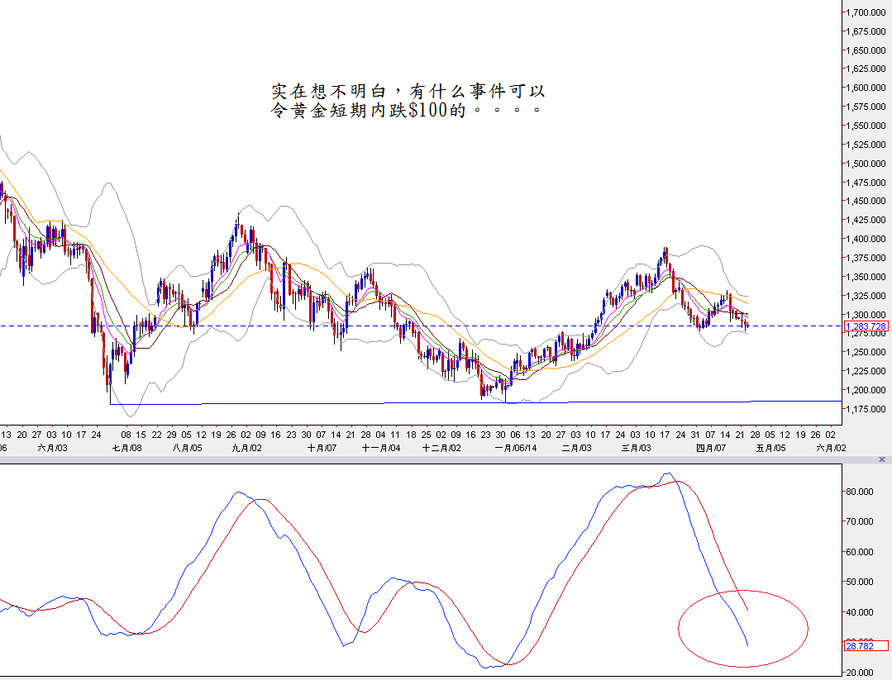Click the 五月/05 date label
The width and height of the screenshot is (892, 680).
tap(770, 448)
